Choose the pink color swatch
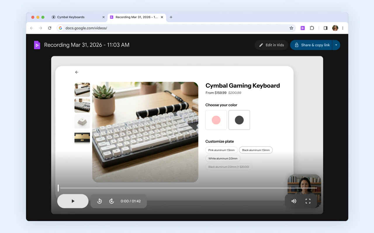The image size is (374, 233). tap(216, 120)
